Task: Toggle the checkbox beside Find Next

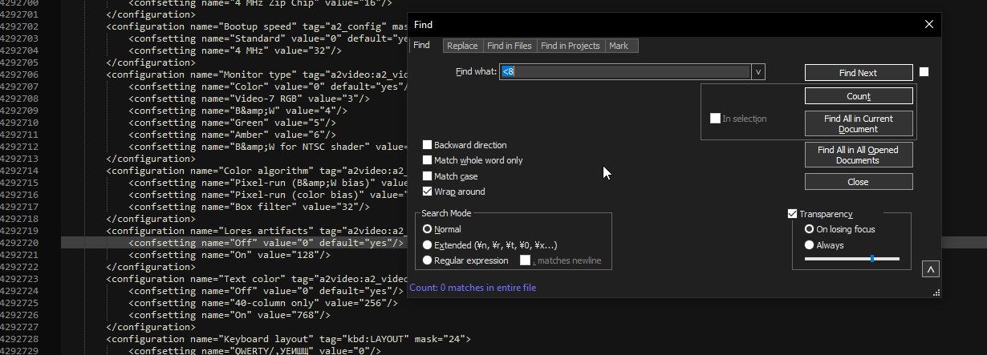Action: coord(924,72)
